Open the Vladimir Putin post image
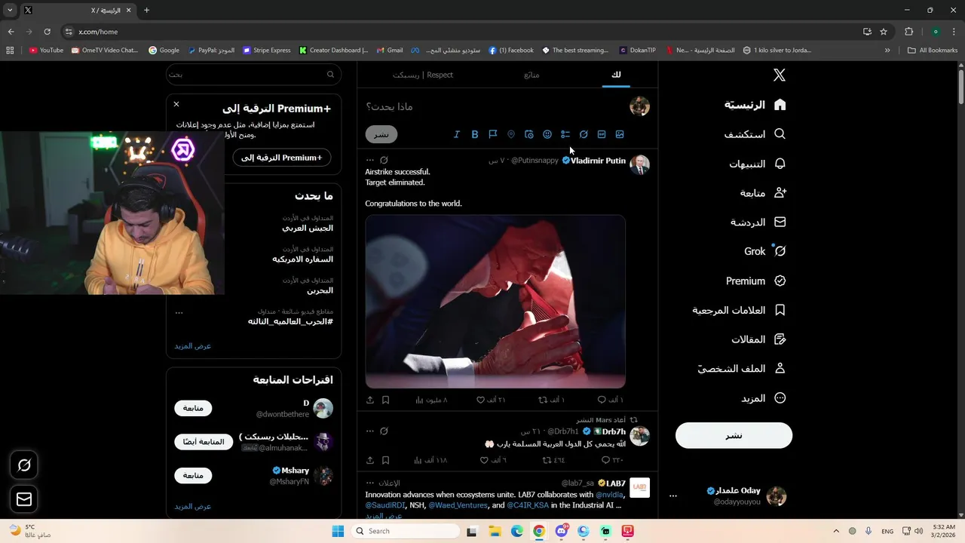This screenshot has width=965, height=543. coord(495,302)
